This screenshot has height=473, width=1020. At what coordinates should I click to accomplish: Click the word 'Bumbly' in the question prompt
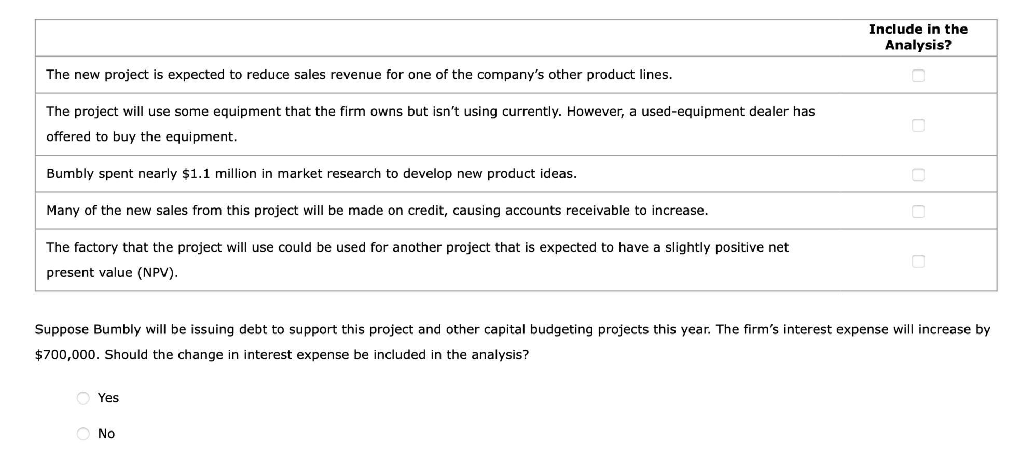(115, 329)
